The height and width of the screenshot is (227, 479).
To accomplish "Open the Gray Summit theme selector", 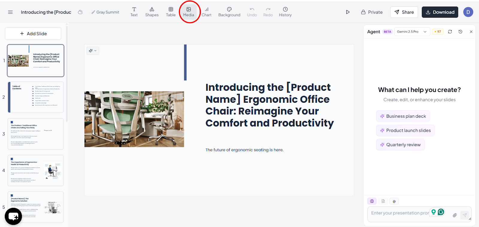I will [105, 12].
